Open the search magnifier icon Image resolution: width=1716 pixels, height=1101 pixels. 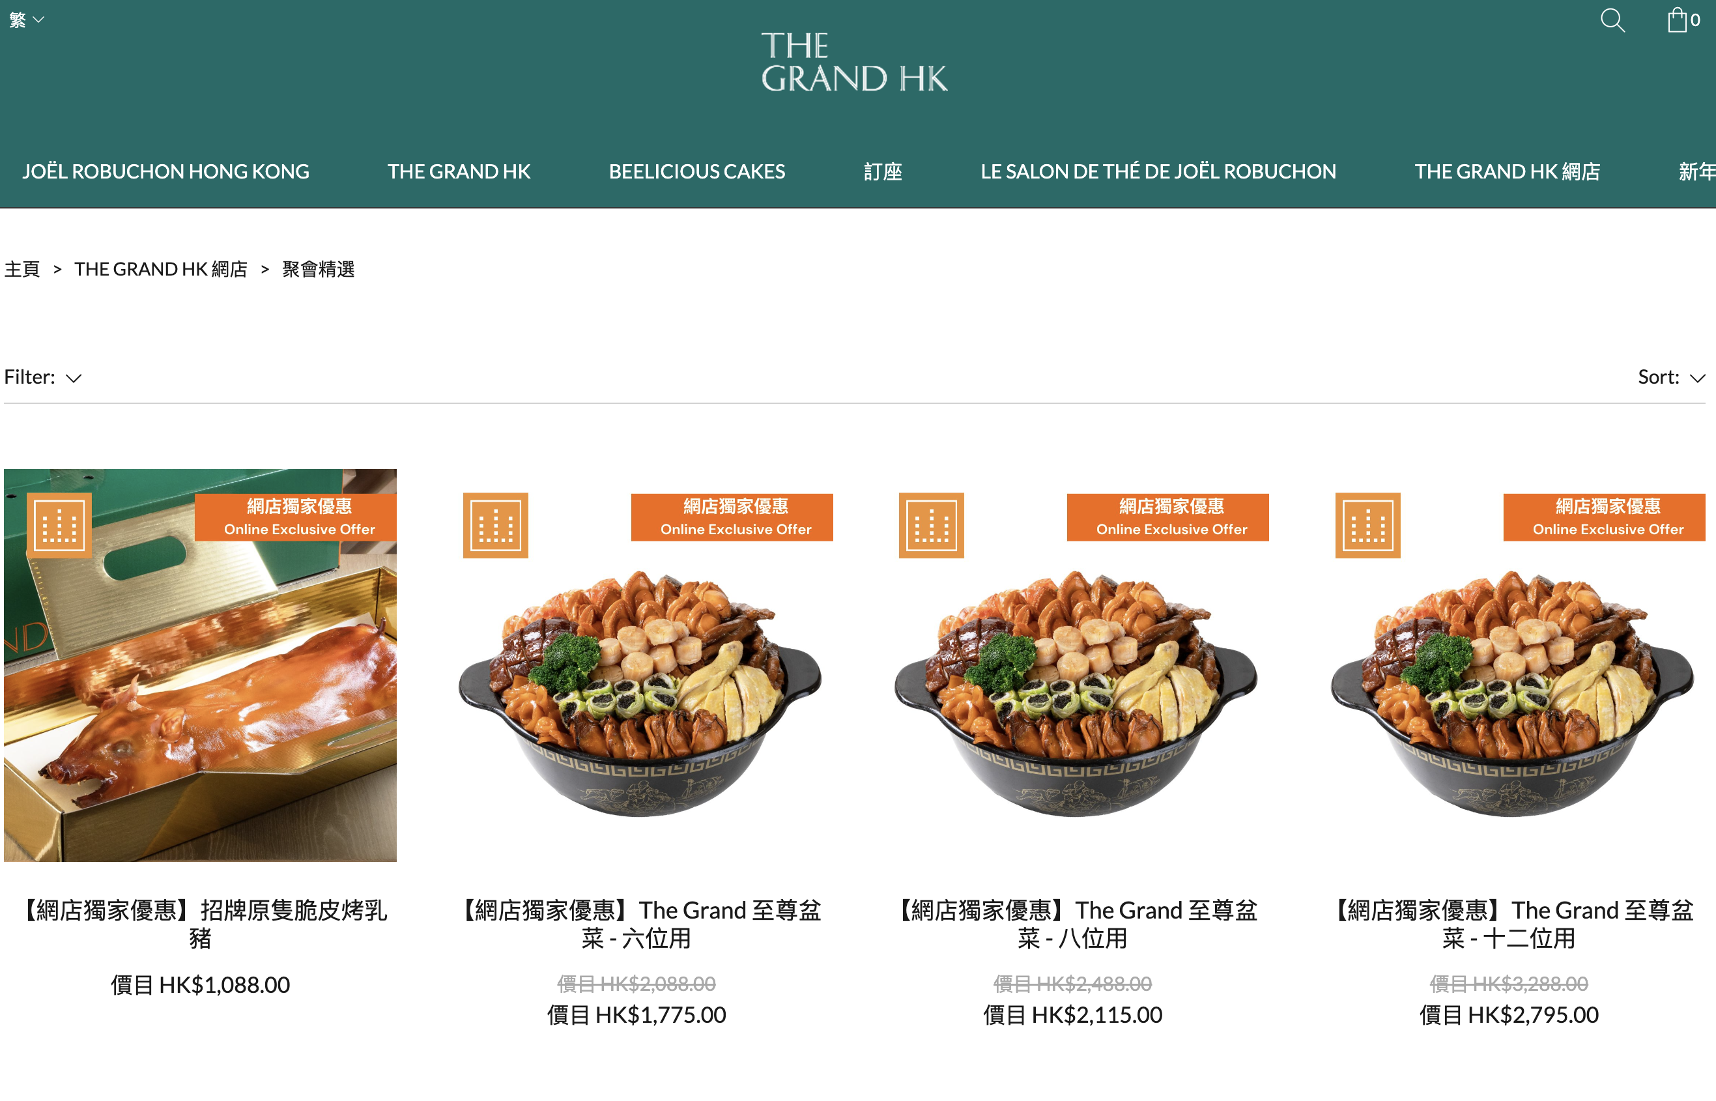pos(1612,20)
